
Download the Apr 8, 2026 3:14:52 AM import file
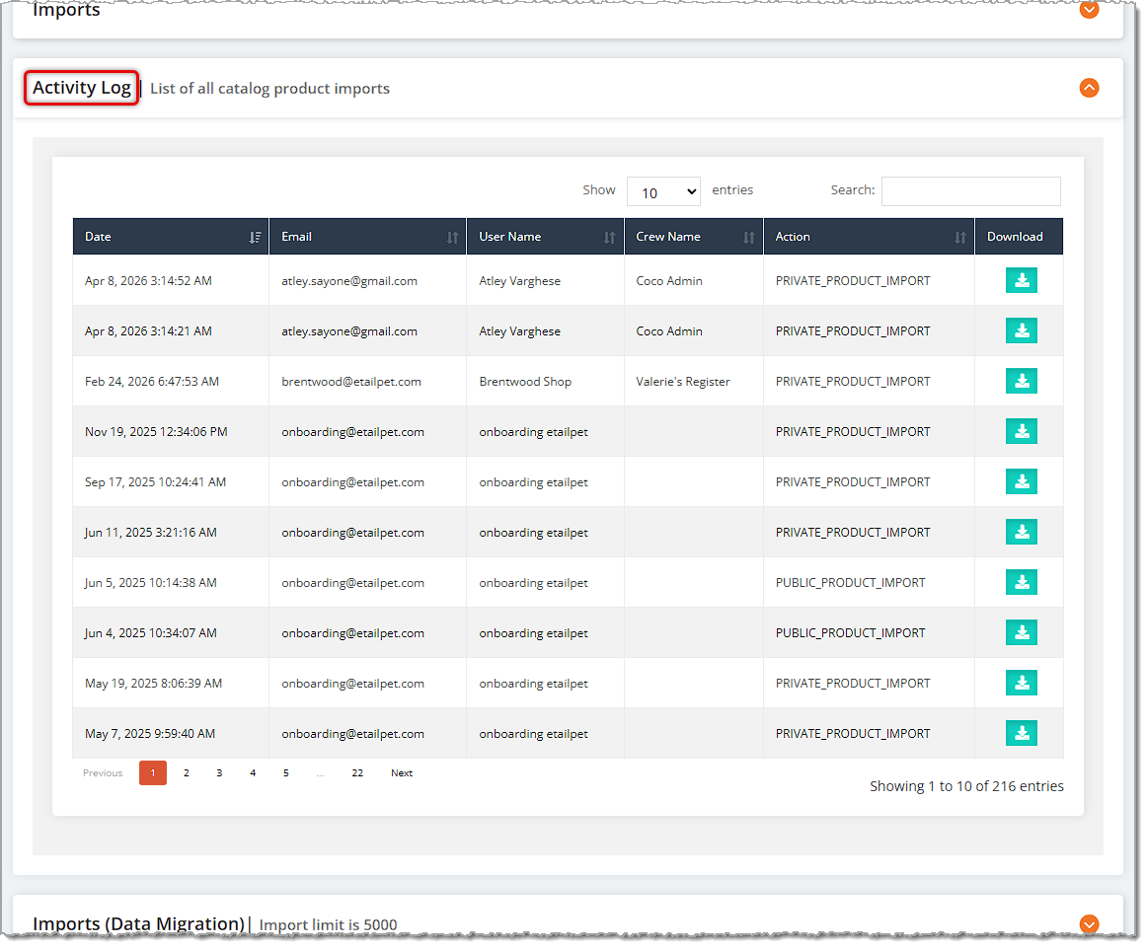[x=1022, y=281]
